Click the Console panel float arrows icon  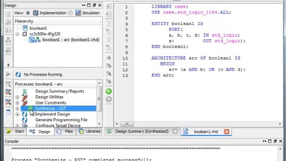(x=265, y=141)
